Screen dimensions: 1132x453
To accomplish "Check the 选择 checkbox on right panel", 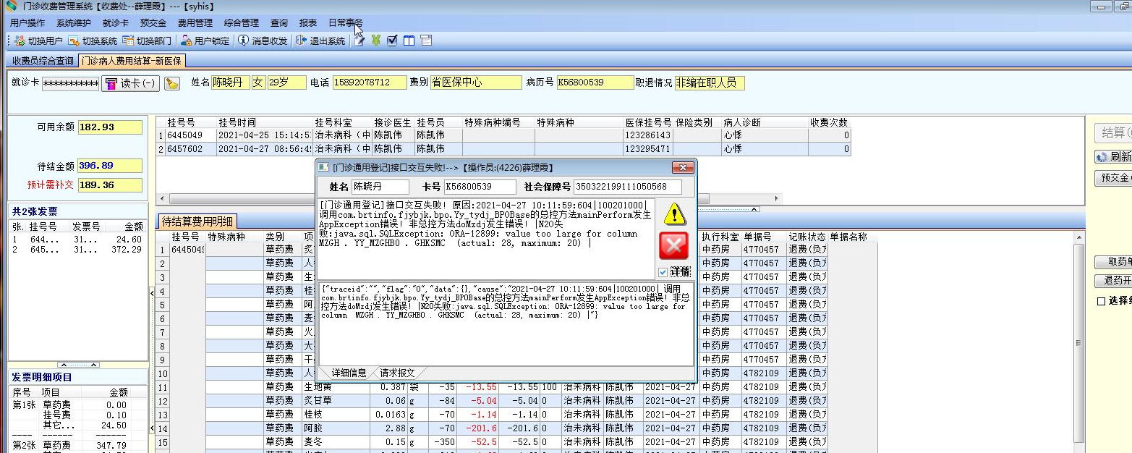I will (x=1101, y=301).
